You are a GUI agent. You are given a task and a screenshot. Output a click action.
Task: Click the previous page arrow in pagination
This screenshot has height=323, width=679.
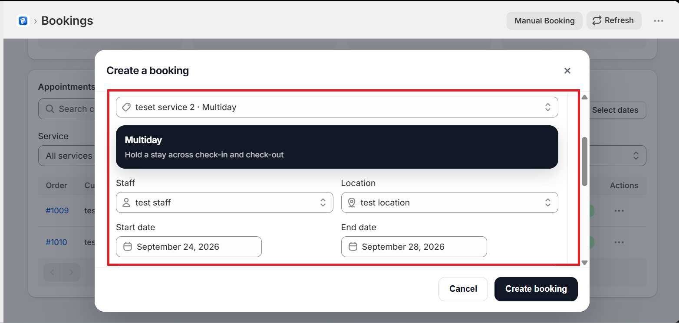(53, 273)
